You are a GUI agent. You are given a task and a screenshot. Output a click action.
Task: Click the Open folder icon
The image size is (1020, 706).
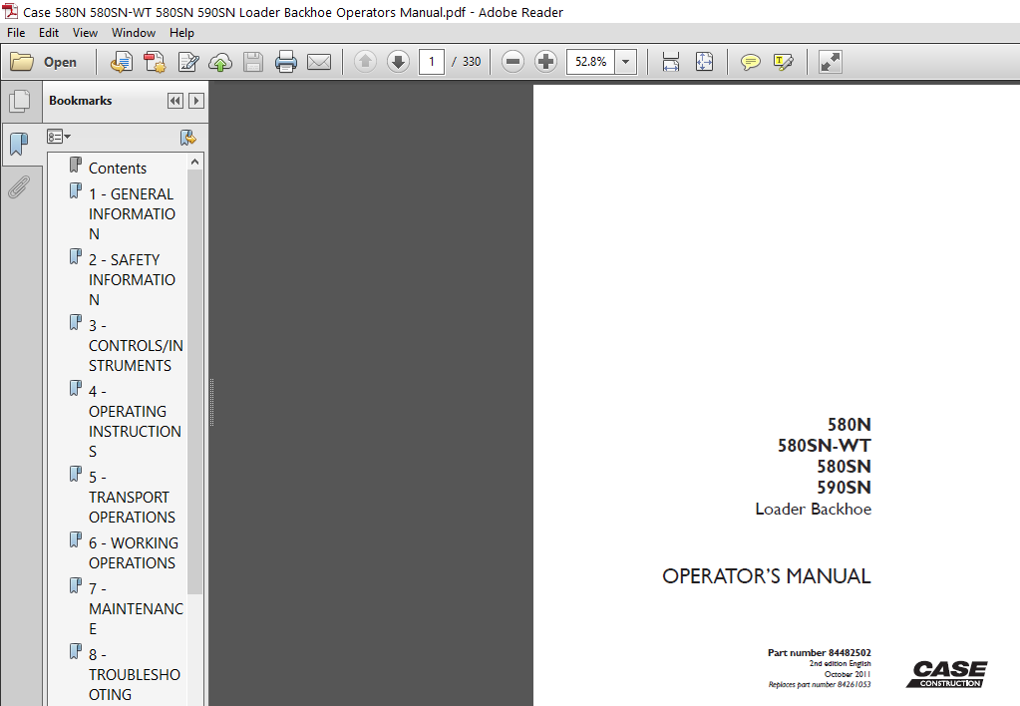22,62
